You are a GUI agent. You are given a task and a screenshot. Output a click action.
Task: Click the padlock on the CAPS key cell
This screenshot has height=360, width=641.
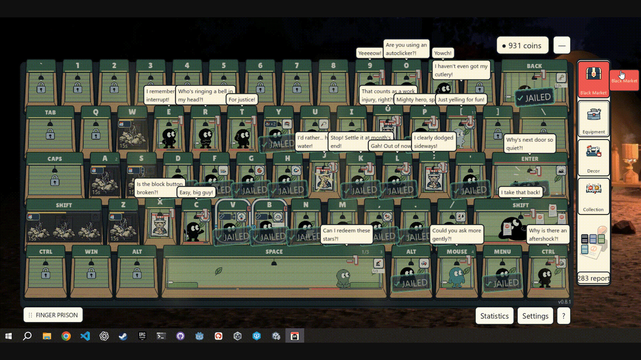click(x=55, y=181)
